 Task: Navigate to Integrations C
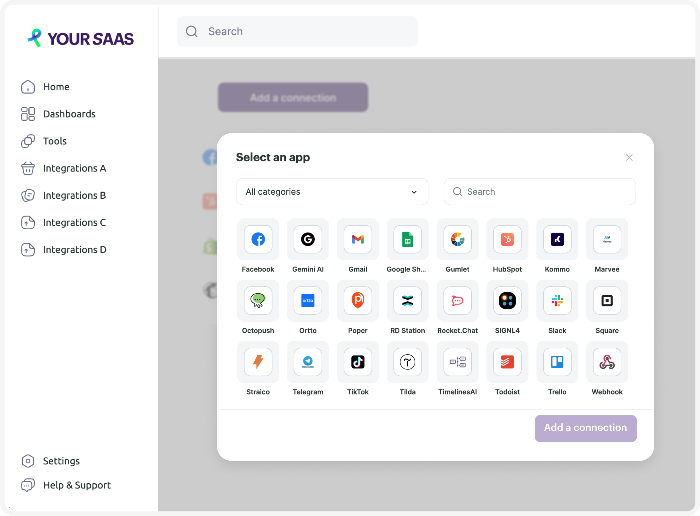(64, 223)
